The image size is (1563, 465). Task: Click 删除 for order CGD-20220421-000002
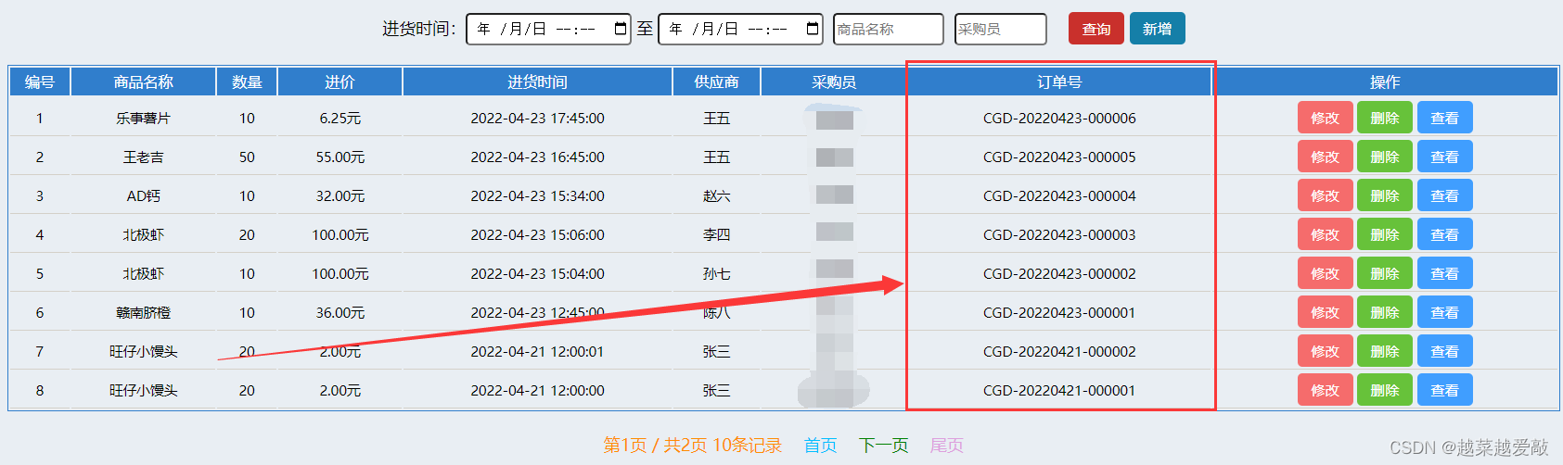pos(1384,351)
